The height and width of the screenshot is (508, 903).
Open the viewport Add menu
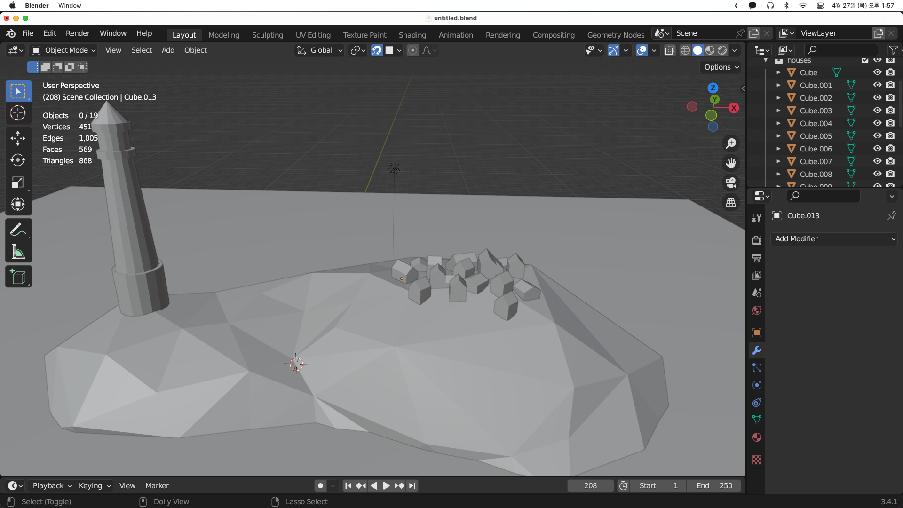pyautogui.click(x=168, y=50)
